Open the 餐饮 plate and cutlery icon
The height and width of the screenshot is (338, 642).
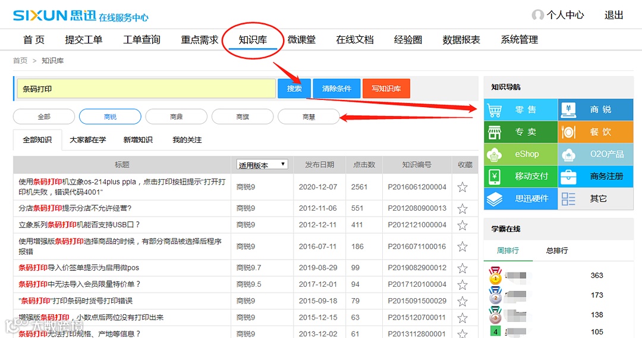(568, 132)
